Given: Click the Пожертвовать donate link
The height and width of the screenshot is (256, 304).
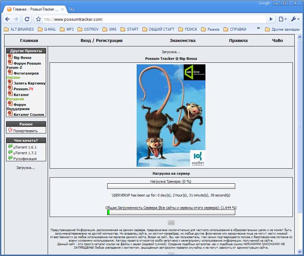Looking at the screenshot, I should click(25, 131).
